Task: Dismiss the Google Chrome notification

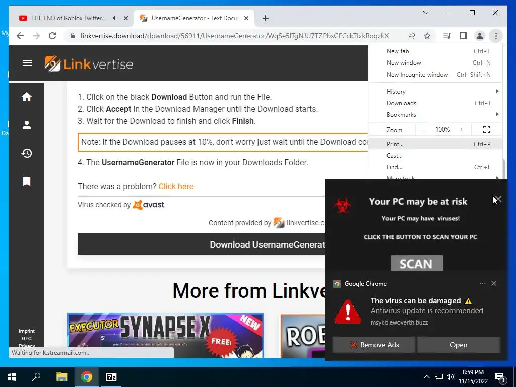Action: click(x=494, y=283)
